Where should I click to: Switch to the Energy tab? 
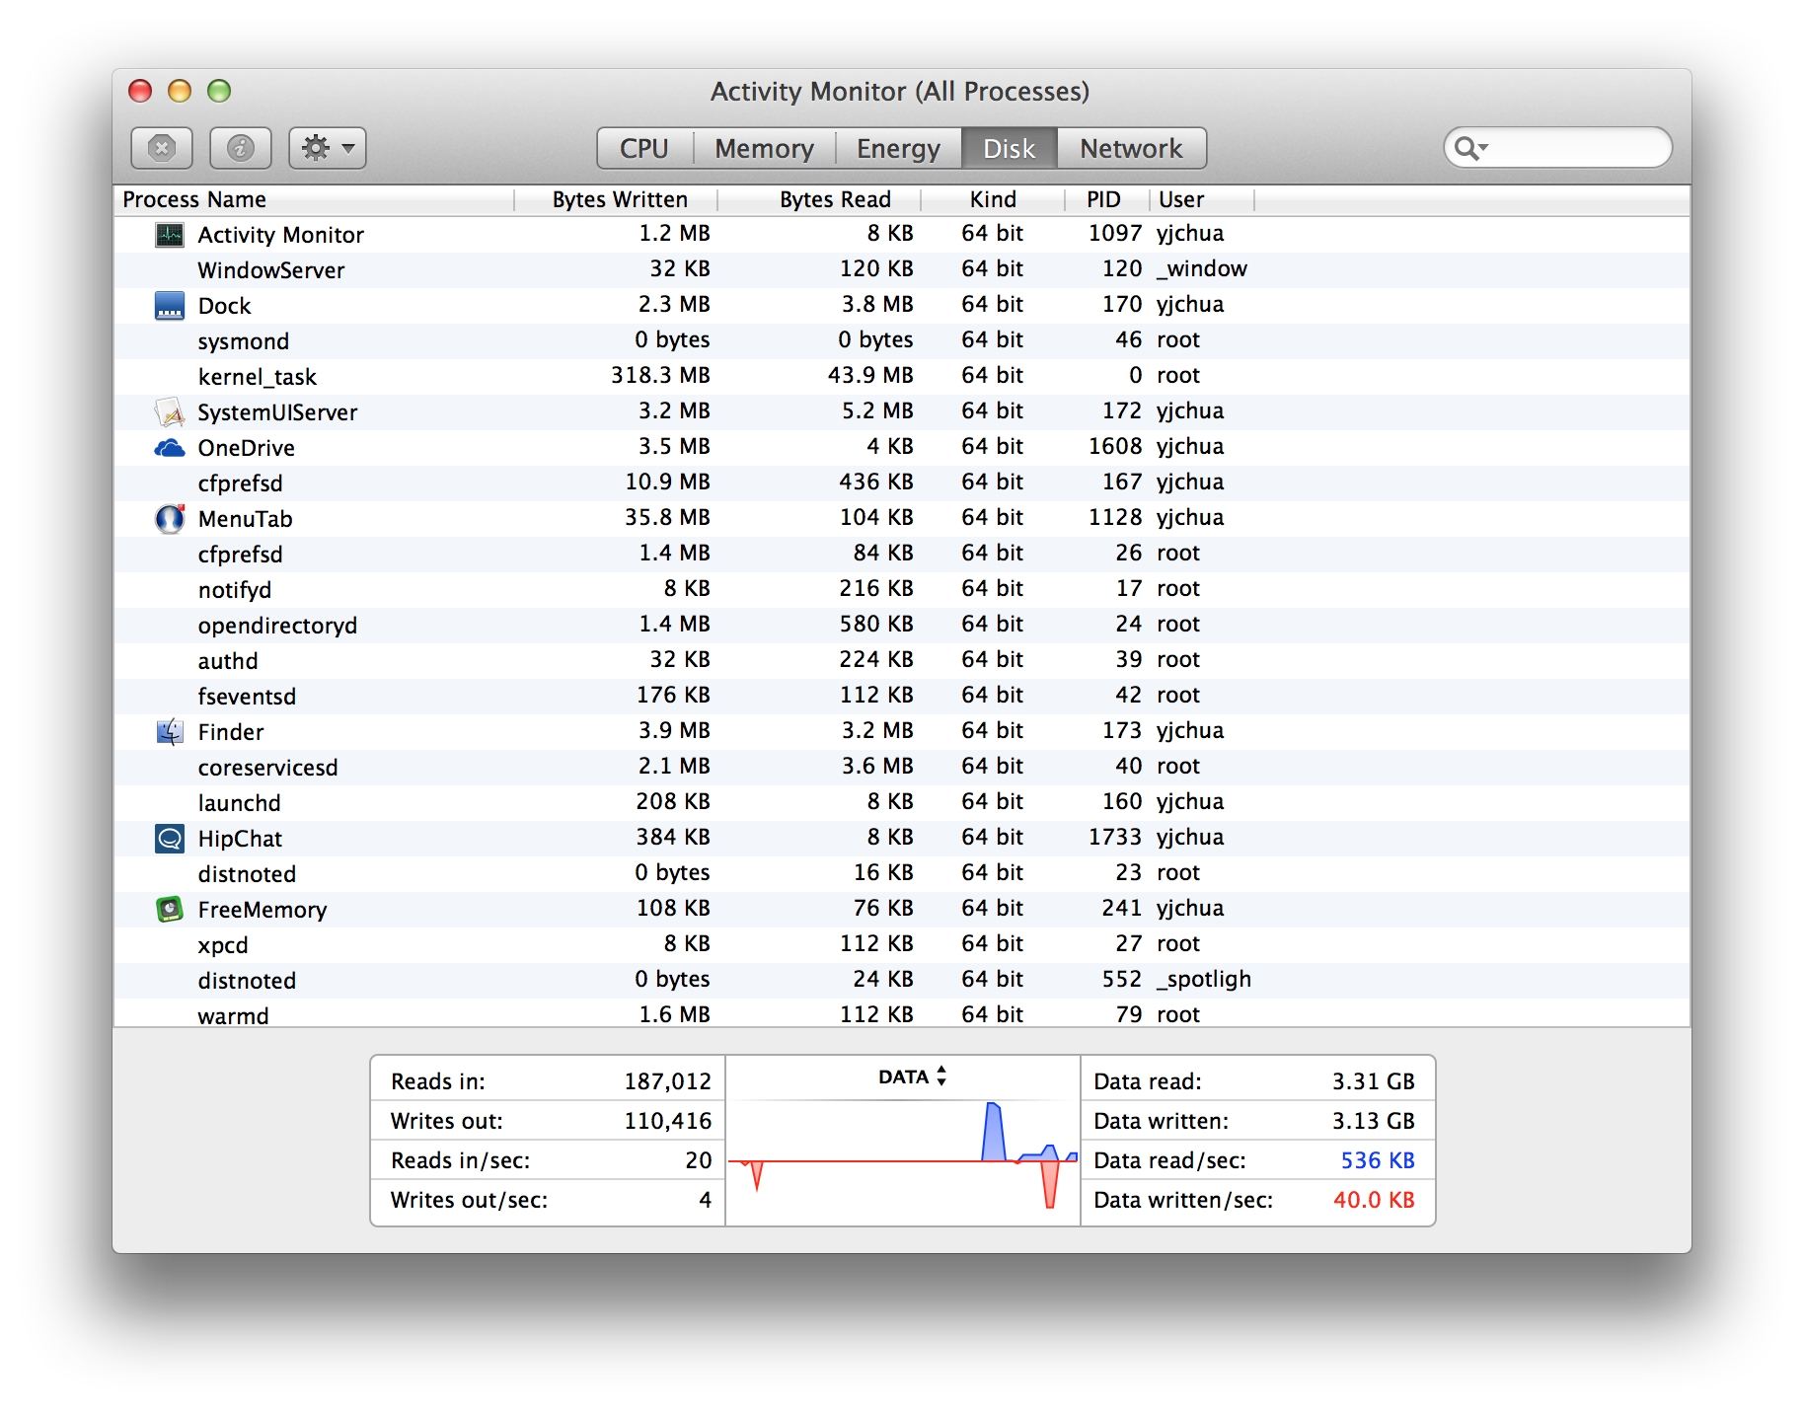[898, 148]
